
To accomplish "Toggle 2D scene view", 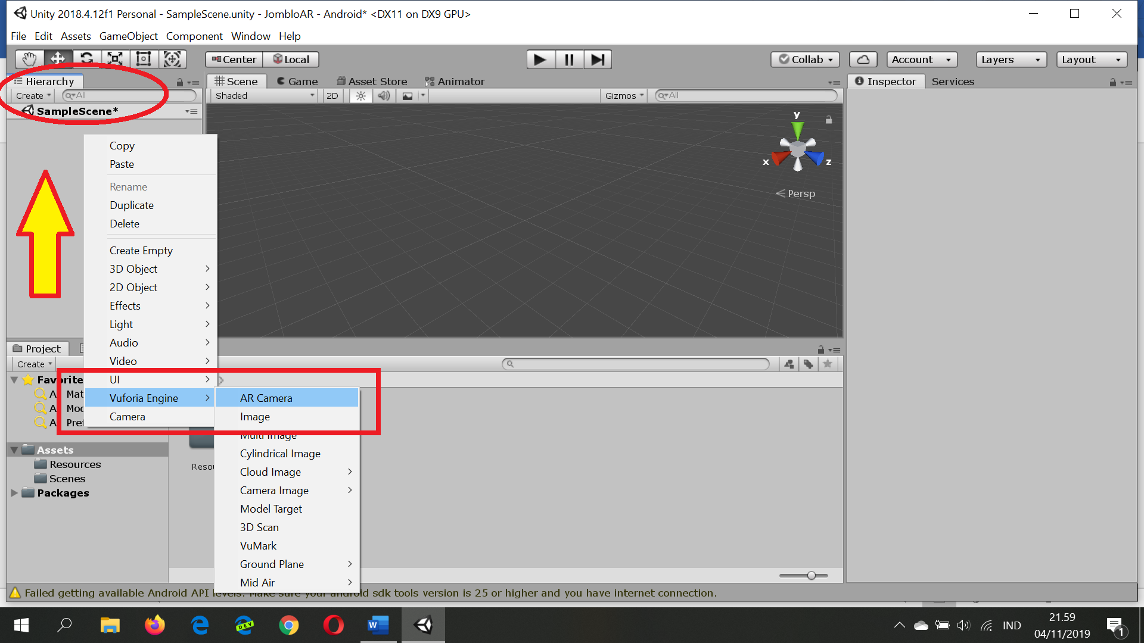I will [332, 96].
